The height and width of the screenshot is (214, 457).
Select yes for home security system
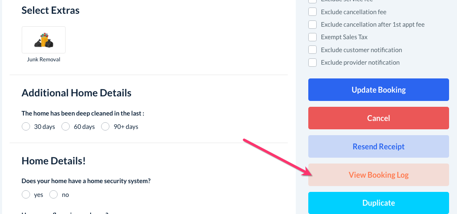(x=26, y=194)
